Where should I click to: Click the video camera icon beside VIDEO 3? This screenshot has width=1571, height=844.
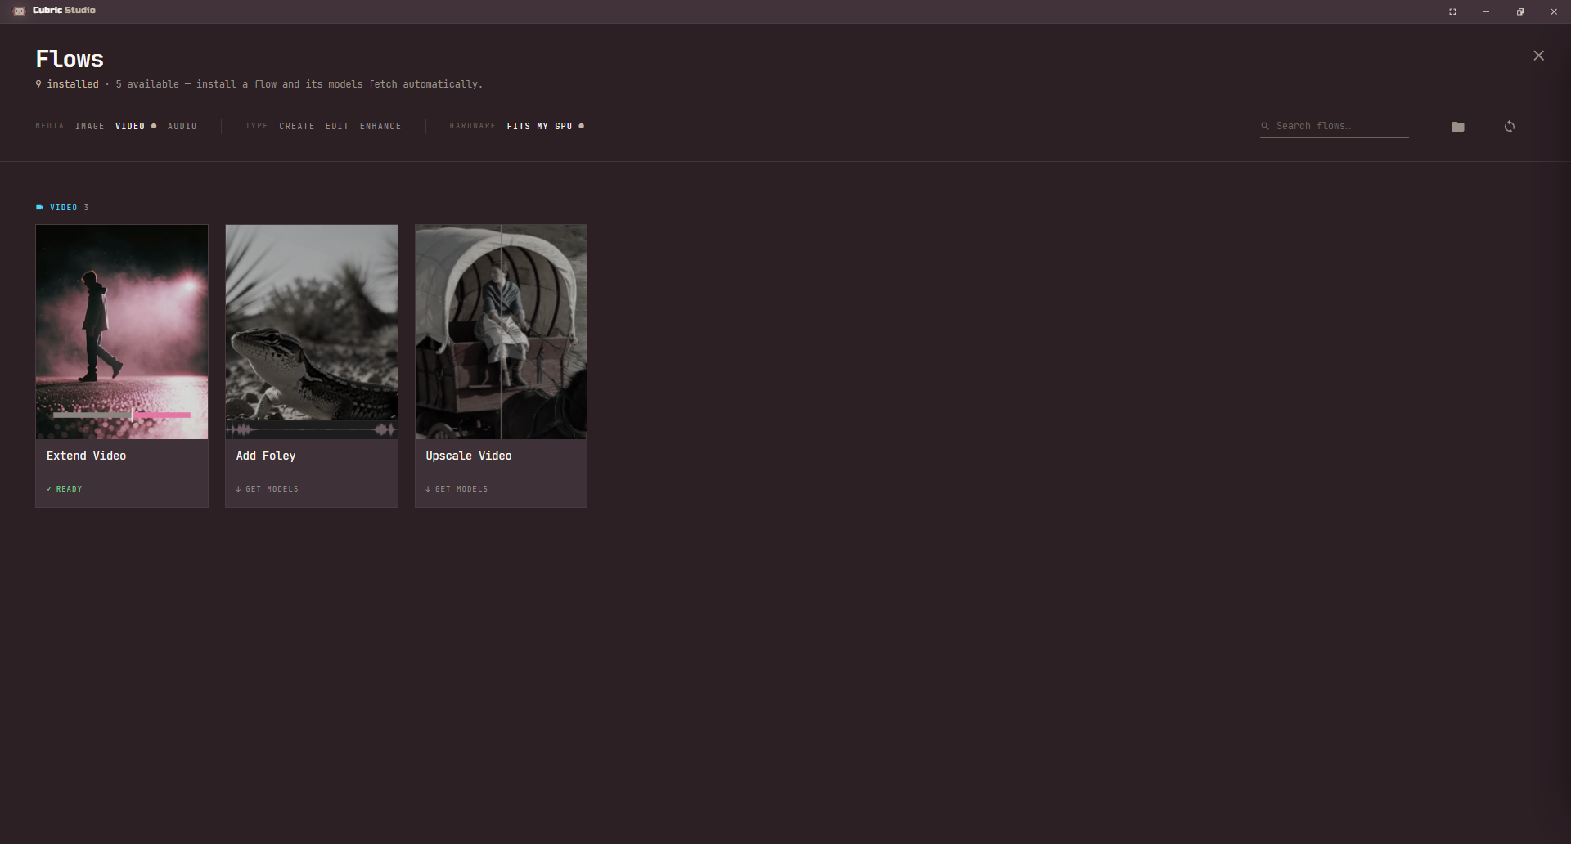[39, 208]
